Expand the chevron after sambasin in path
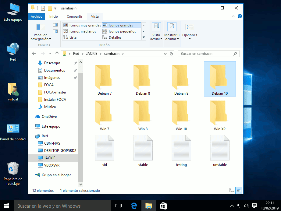The height and width of the screenshot is (211, 281). pyautogui.click(x=123, y=54)
